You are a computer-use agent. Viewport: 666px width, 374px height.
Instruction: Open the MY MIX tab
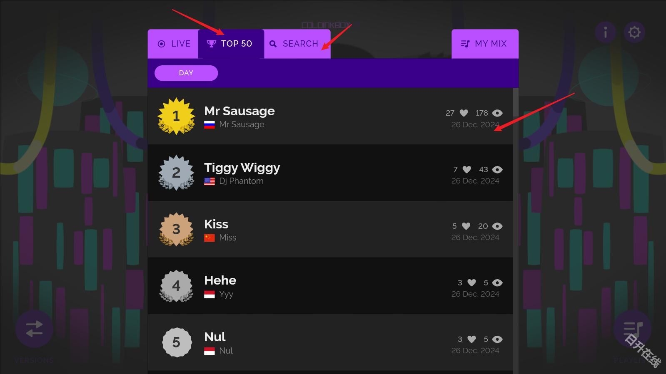coord(484,44)
